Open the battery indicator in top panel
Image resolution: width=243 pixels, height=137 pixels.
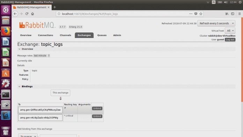click(220, 2)
